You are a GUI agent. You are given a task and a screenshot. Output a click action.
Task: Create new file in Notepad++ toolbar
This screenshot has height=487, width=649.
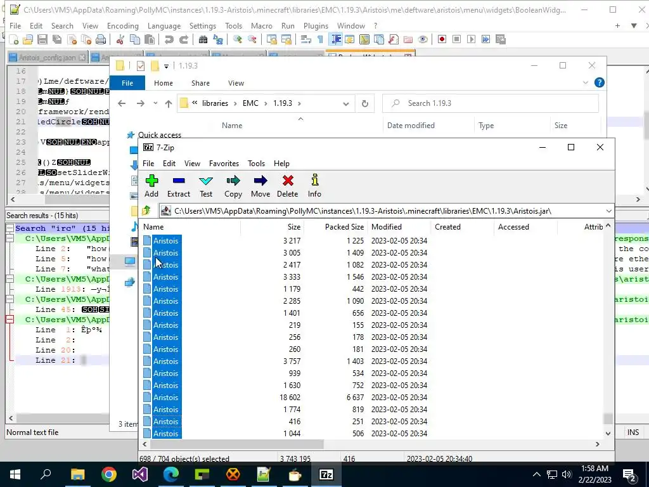pyautogui.click(x=14, y=39)
